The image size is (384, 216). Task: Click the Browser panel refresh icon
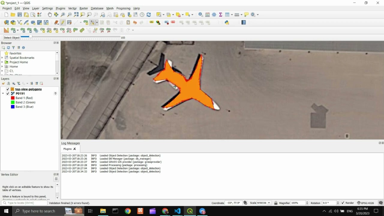pyautogui.click(x=8, y=48)
